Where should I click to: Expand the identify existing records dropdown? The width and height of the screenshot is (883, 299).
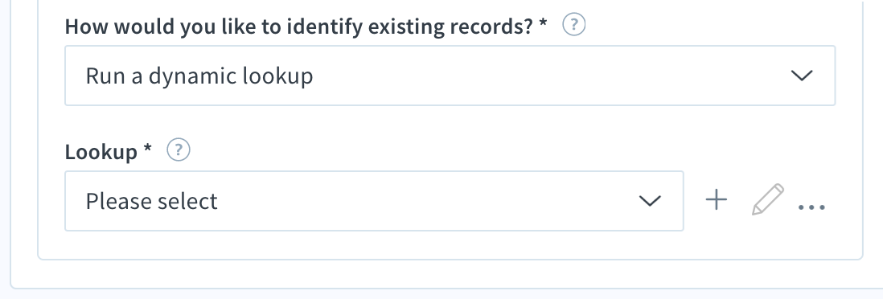pos(450,76)
